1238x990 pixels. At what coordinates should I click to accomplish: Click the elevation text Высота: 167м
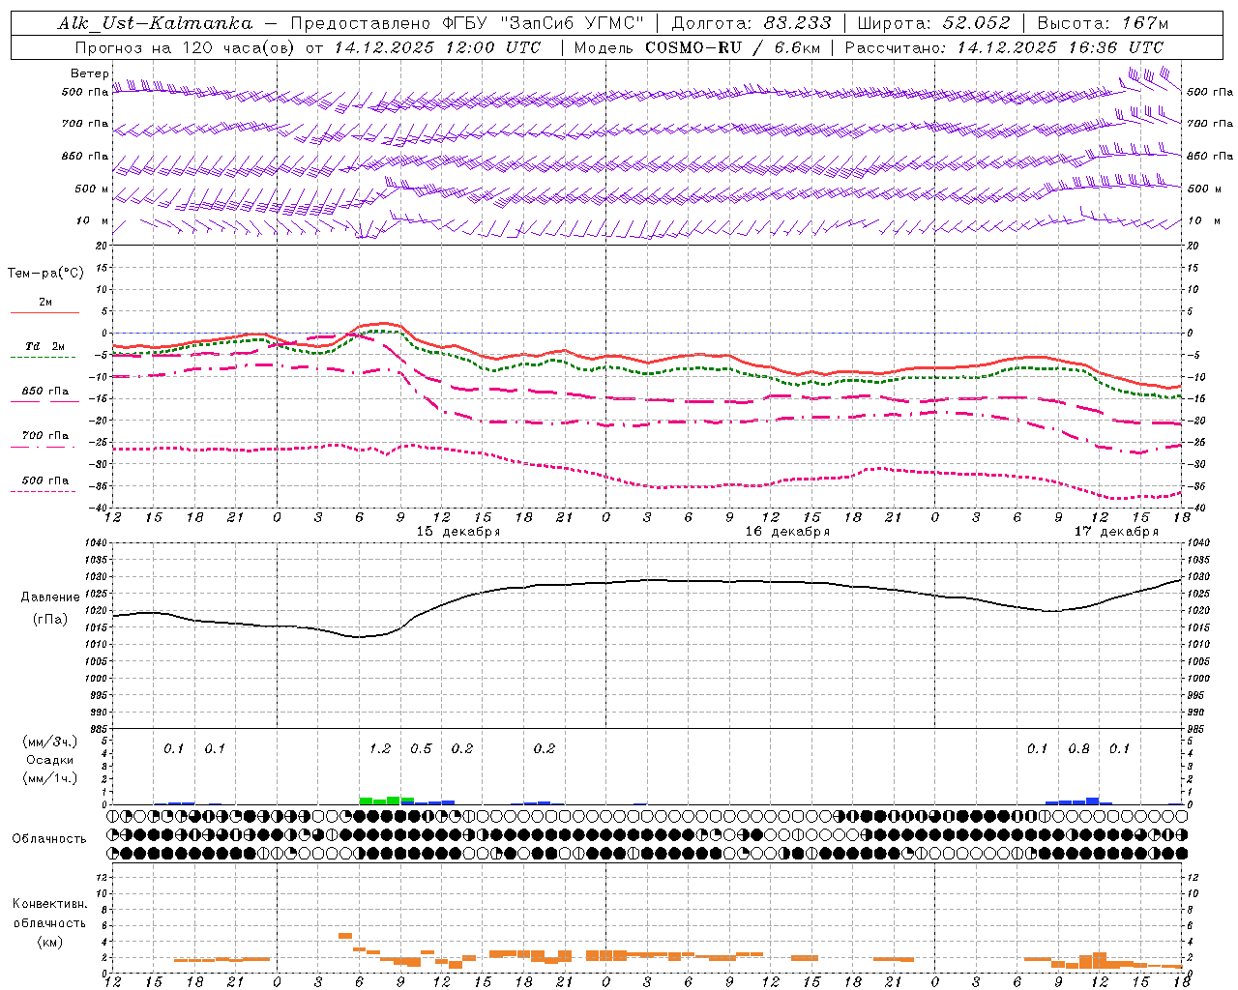point(1103,23)
